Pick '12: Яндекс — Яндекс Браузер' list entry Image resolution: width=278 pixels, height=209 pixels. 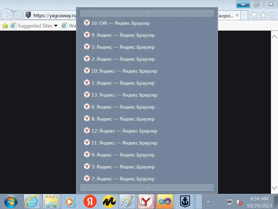[x=147, y=131]
